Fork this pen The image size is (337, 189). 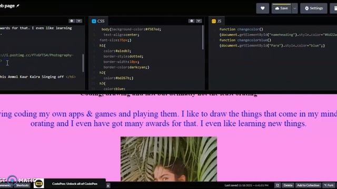[x=329, y=185]
